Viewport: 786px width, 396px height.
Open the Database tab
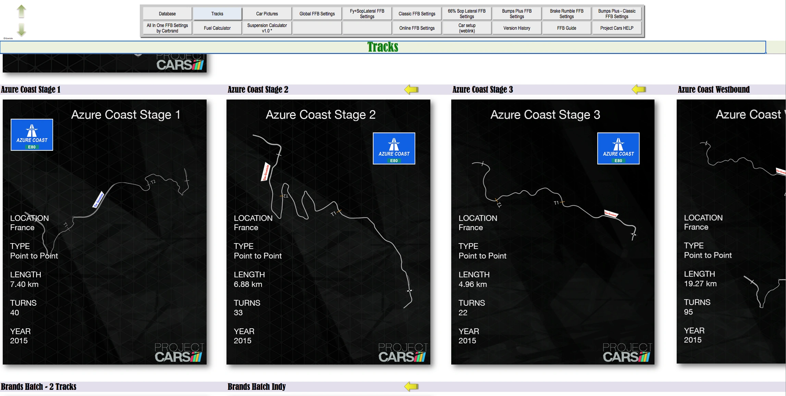(167, 14)
